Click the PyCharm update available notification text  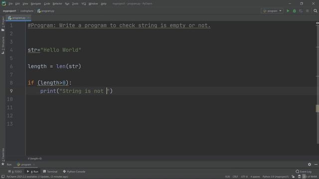point(37,177)
